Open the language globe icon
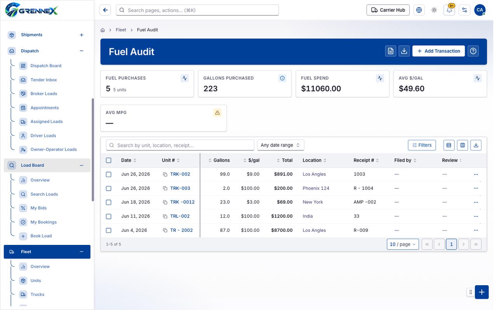Image resolution: width=497 pixels, height=310 pixels. (419, 10)
